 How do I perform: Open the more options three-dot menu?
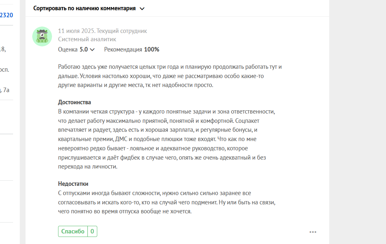click(x=313, y=232)
